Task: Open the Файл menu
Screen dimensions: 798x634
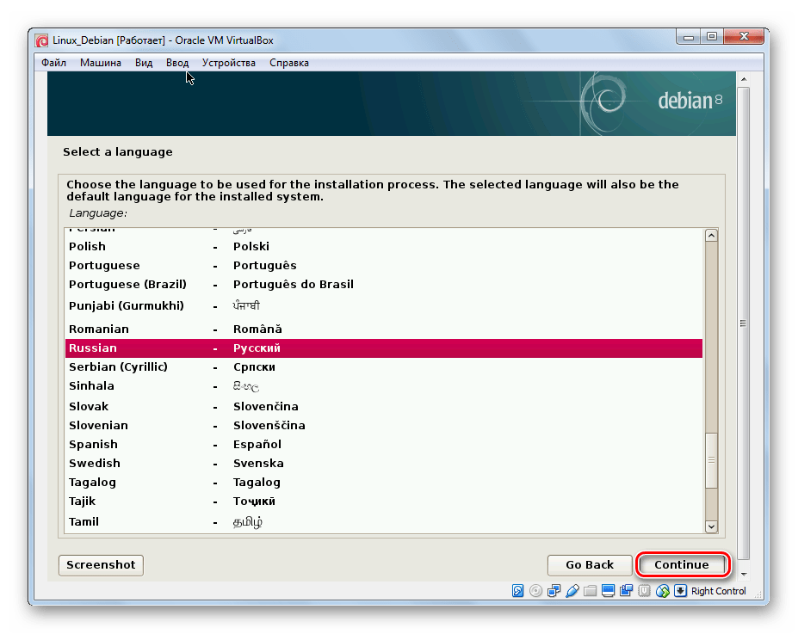Action: [53, 63]
